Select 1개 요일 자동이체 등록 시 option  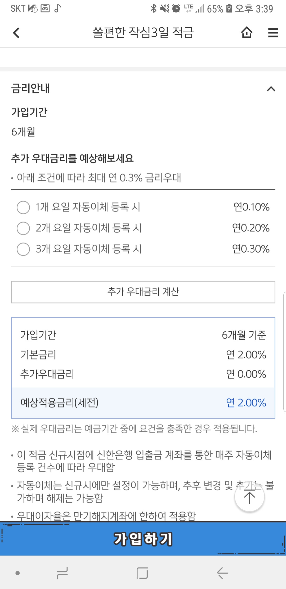coord(23,207)
